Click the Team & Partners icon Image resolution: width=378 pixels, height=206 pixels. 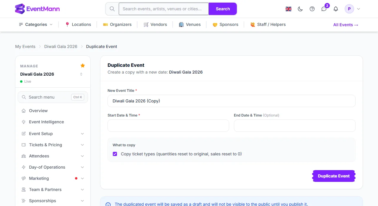tap(24, 190)
